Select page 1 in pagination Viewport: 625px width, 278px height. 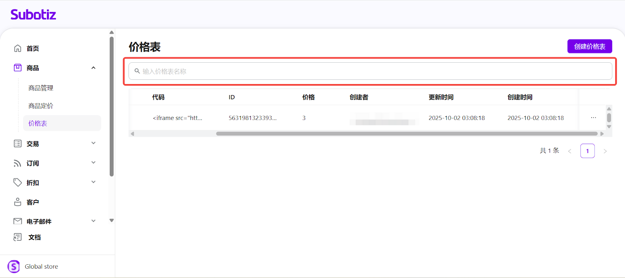point(587,151)
